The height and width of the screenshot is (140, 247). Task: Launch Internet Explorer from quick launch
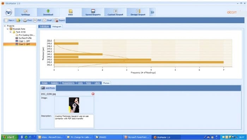26,137
